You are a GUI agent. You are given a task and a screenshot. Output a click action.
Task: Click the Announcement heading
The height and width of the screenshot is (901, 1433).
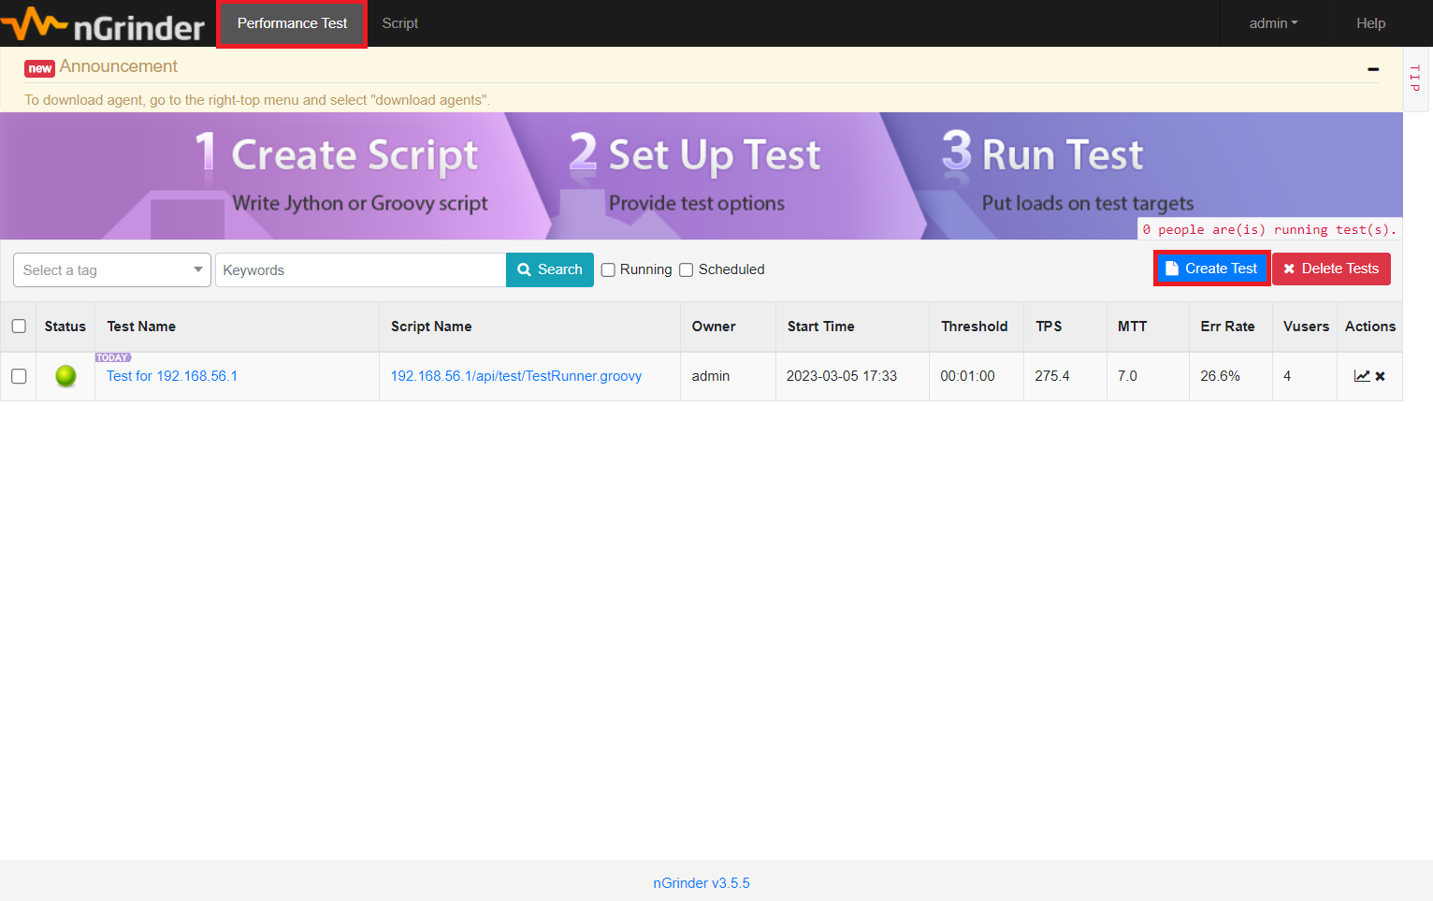click(119, 66)
